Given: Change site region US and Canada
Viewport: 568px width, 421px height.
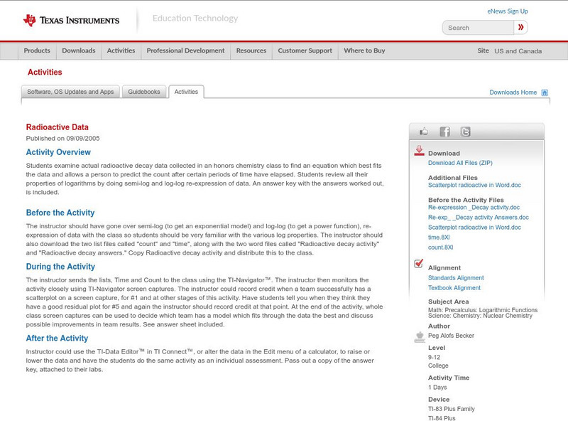Looking at the screenshot, I should [518, 51].
